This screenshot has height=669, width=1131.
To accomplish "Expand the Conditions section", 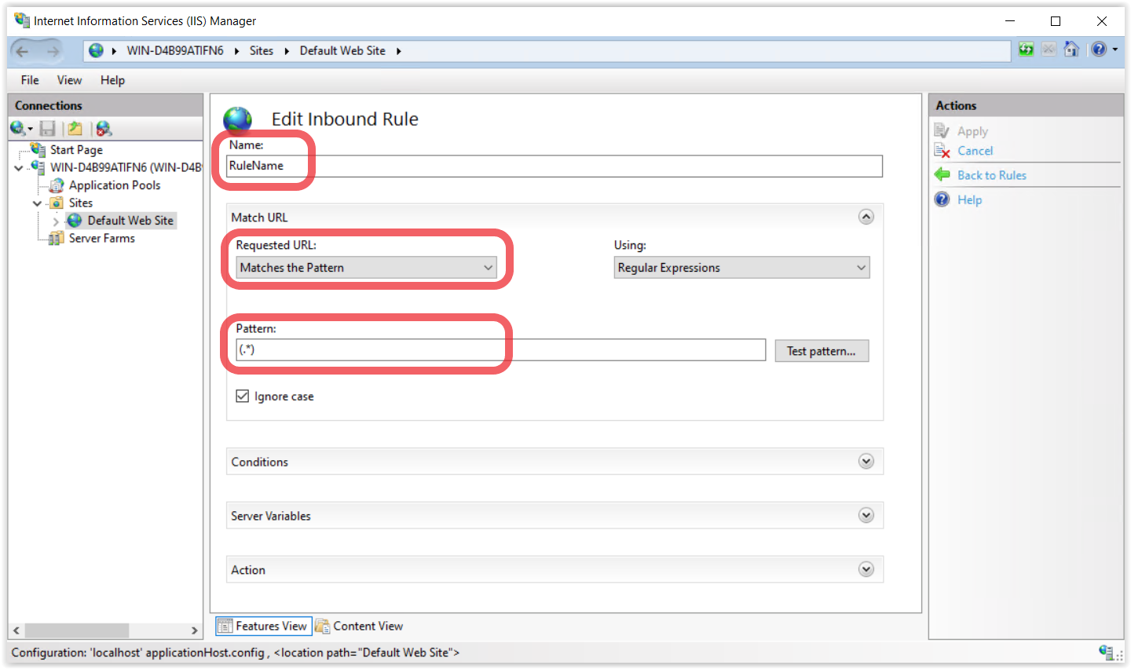I will click(866, 461).
